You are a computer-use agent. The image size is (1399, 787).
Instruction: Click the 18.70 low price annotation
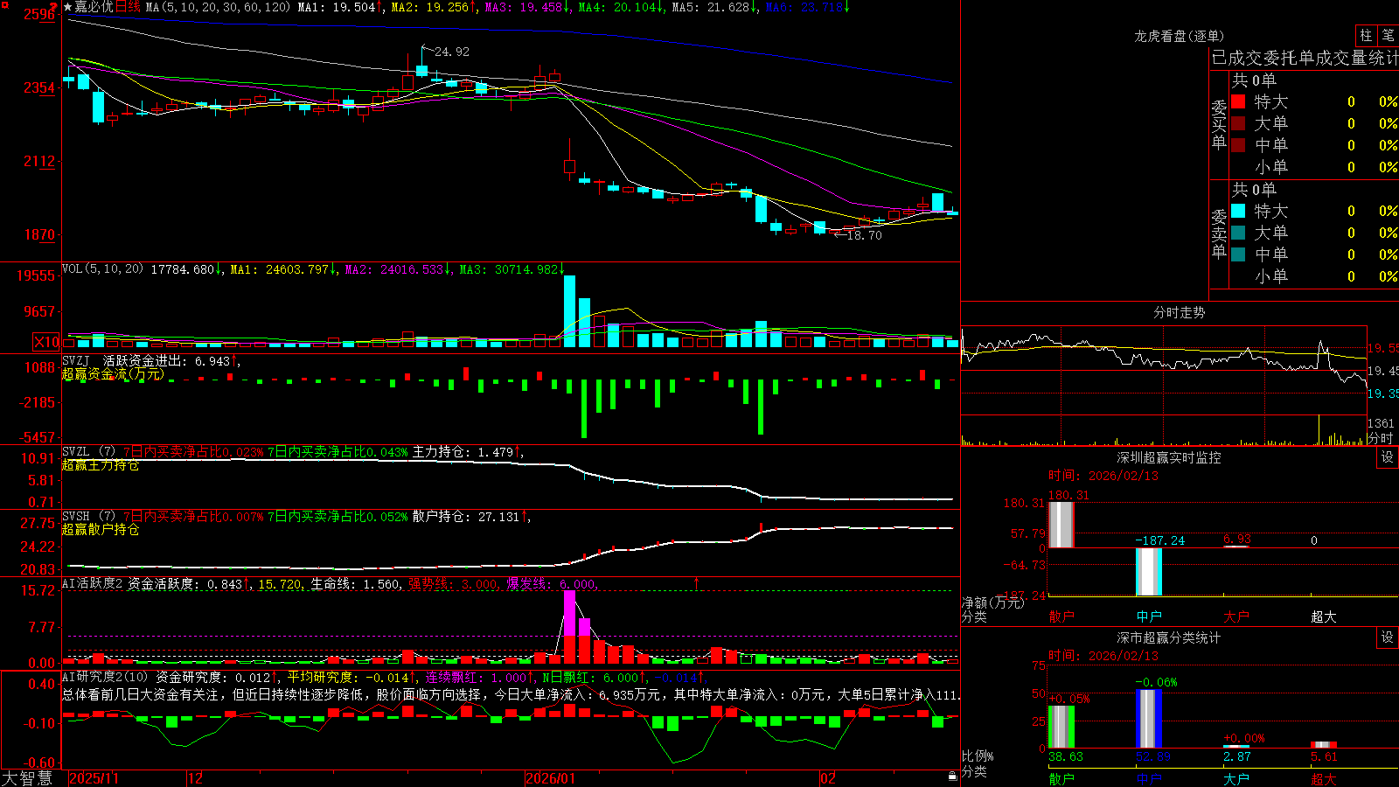865,235
